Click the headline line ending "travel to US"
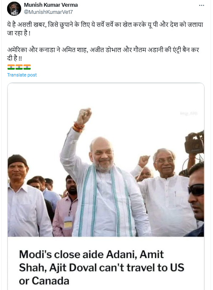 [101, 268]
